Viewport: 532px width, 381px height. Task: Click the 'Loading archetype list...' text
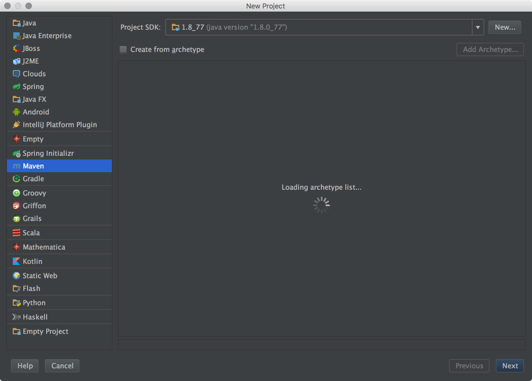(321, 187)
